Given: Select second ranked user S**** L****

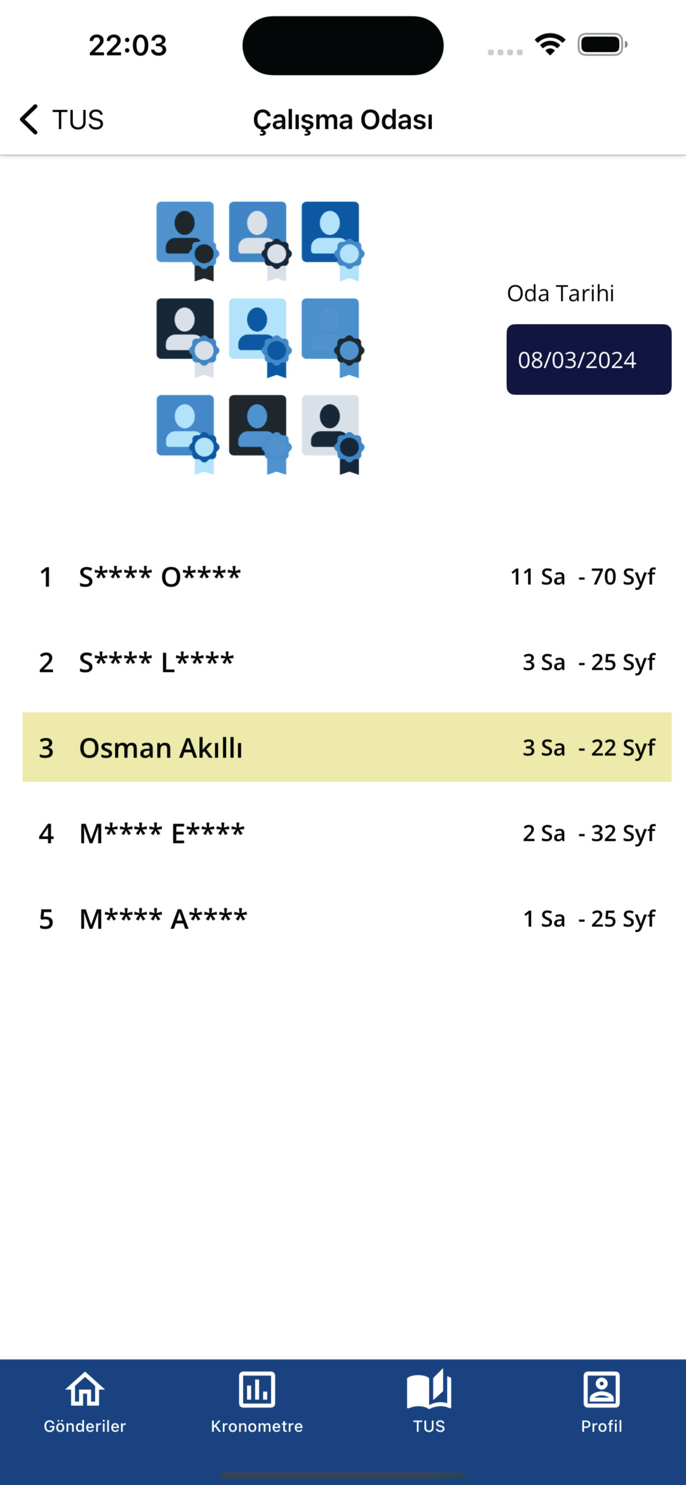Looking at the screenshot, I should click(157, 662).
